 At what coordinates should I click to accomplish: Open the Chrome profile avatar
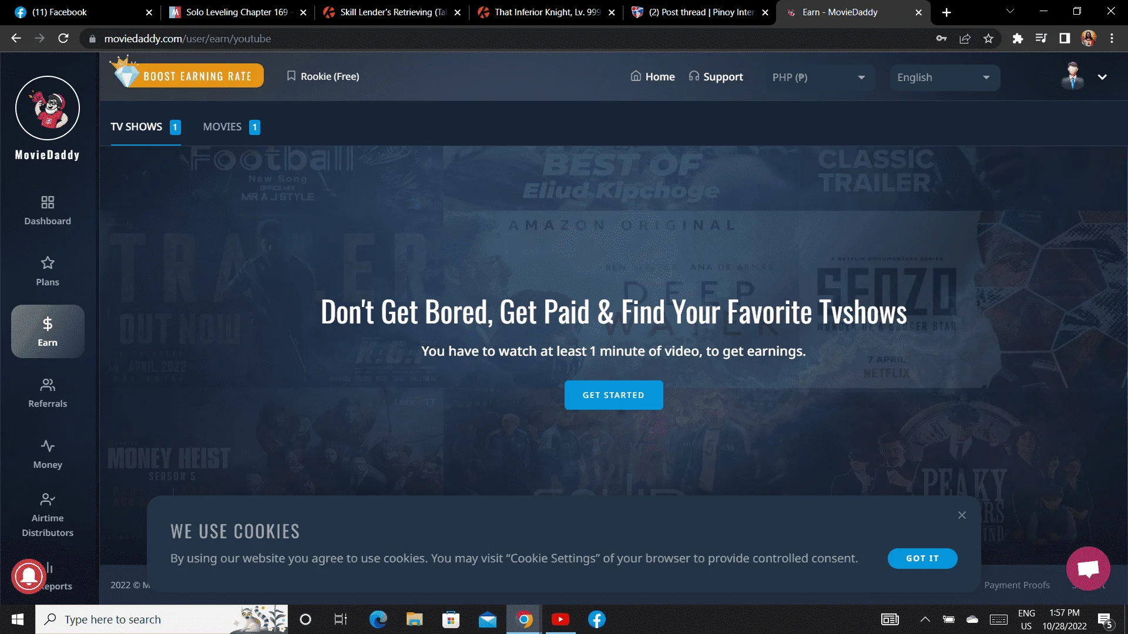pos(1088,38)
